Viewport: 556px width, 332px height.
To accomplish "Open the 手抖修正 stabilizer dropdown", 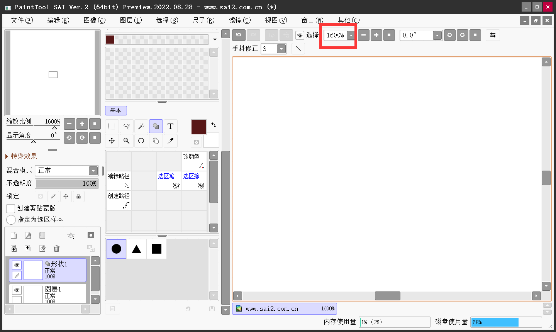I will coord(281,49).
